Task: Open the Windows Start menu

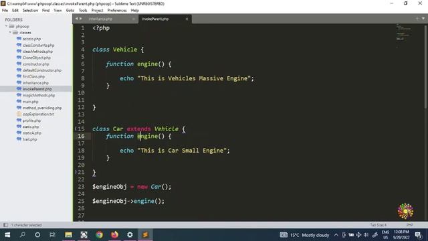Action: coord(7,235)
